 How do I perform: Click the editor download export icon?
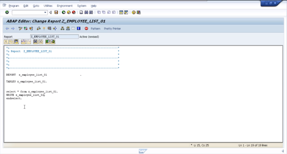tap(53, 42)
